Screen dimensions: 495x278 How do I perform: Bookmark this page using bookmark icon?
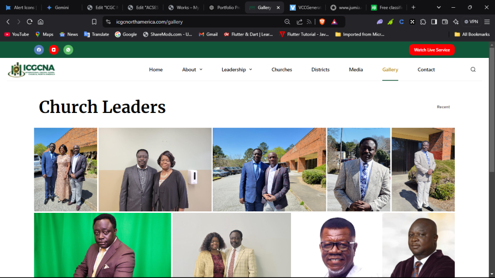(94, 22)
